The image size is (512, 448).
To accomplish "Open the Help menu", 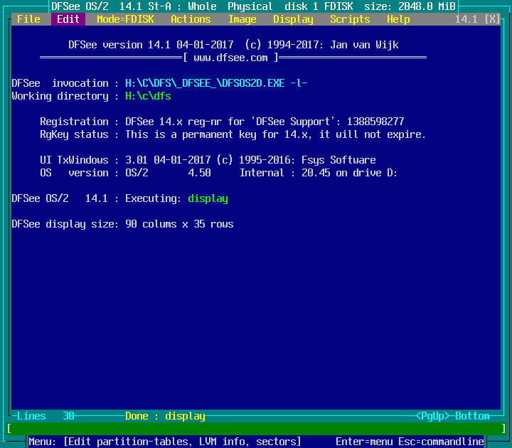I will click(x=398, y=19).
